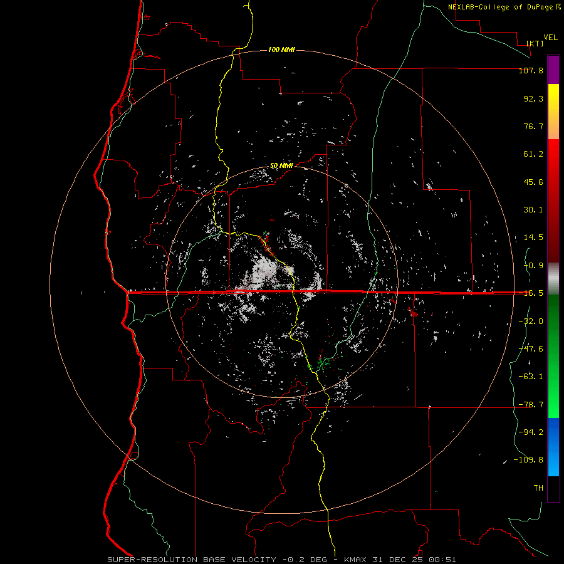Click the -94.2 legend value

point(531,432)
